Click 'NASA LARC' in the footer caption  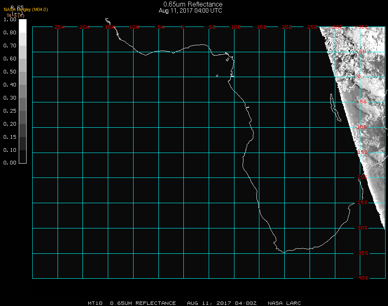tap(284, 303)
